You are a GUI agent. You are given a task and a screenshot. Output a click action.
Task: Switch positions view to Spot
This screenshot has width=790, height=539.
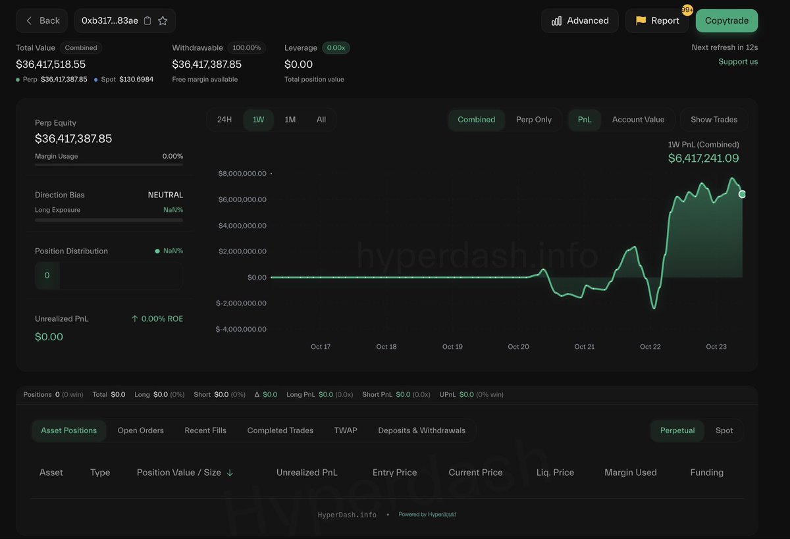724,430
